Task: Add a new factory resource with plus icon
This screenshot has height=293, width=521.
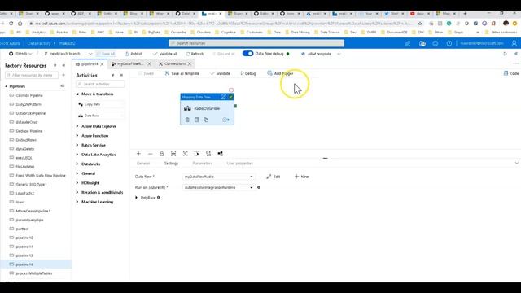Action: click(x=63, y=75)
